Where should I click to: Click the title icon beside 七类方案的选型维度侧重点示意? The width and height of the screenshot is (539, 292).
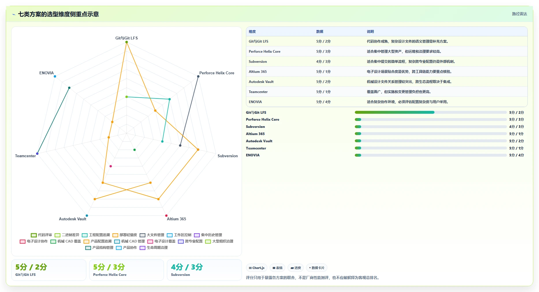pos(14,14)
